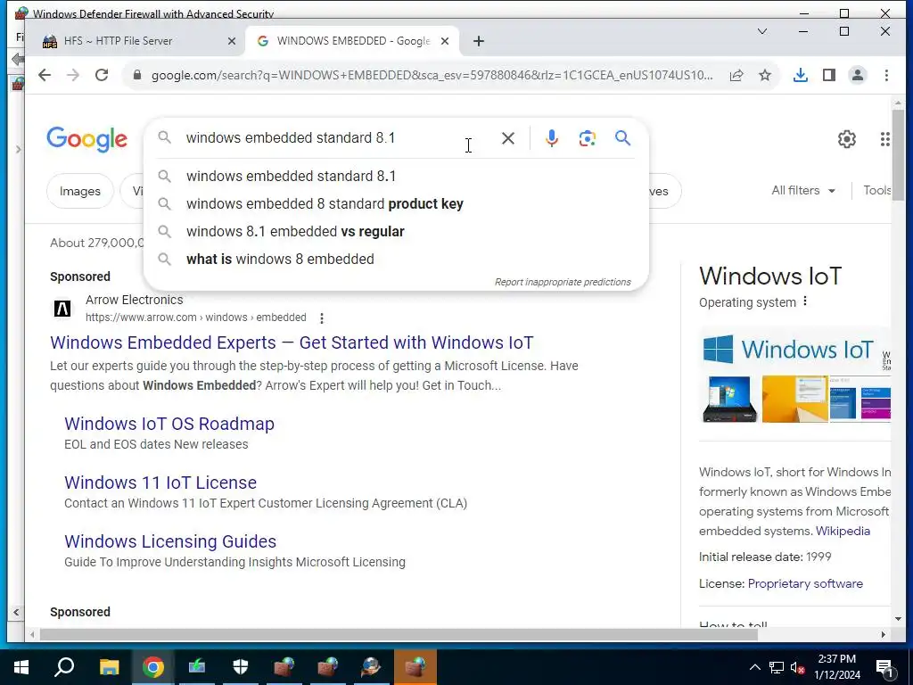Close the HFS HTTP File Server tab
Image resolution: width=913 pixels, height=685 pixels.
point(232,41)
